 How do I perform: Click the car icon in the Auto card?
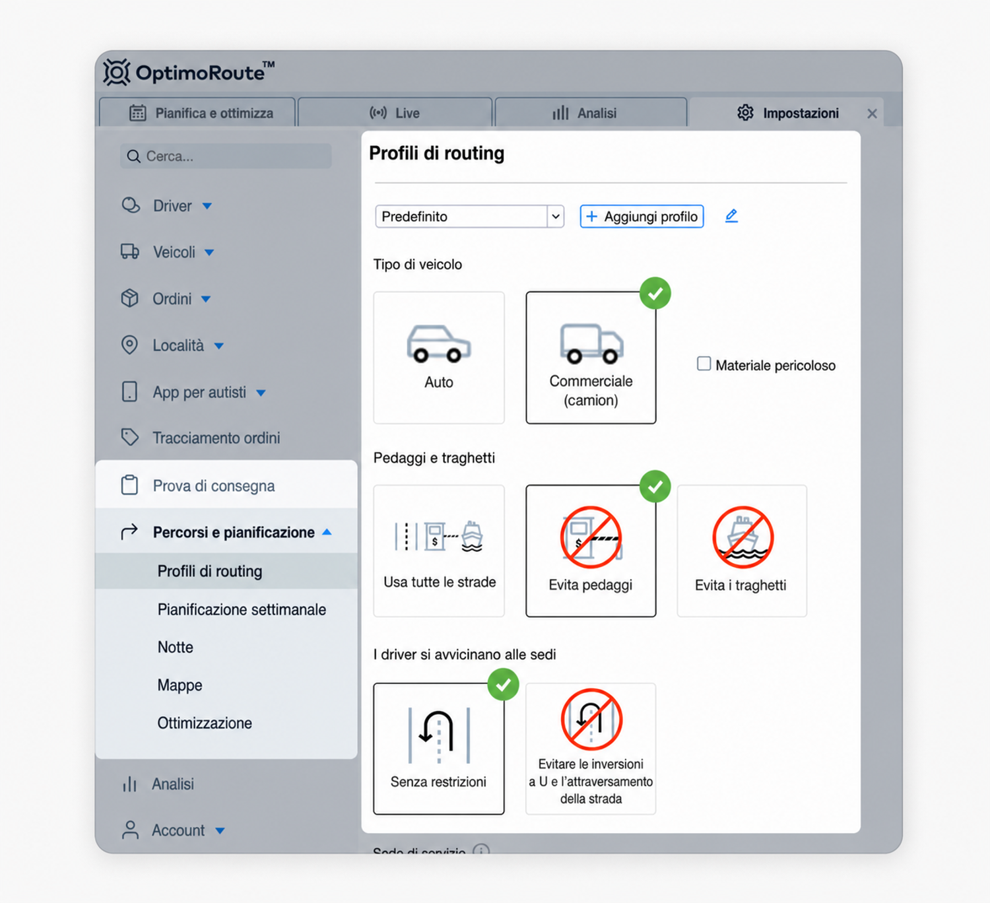[438, 344]
